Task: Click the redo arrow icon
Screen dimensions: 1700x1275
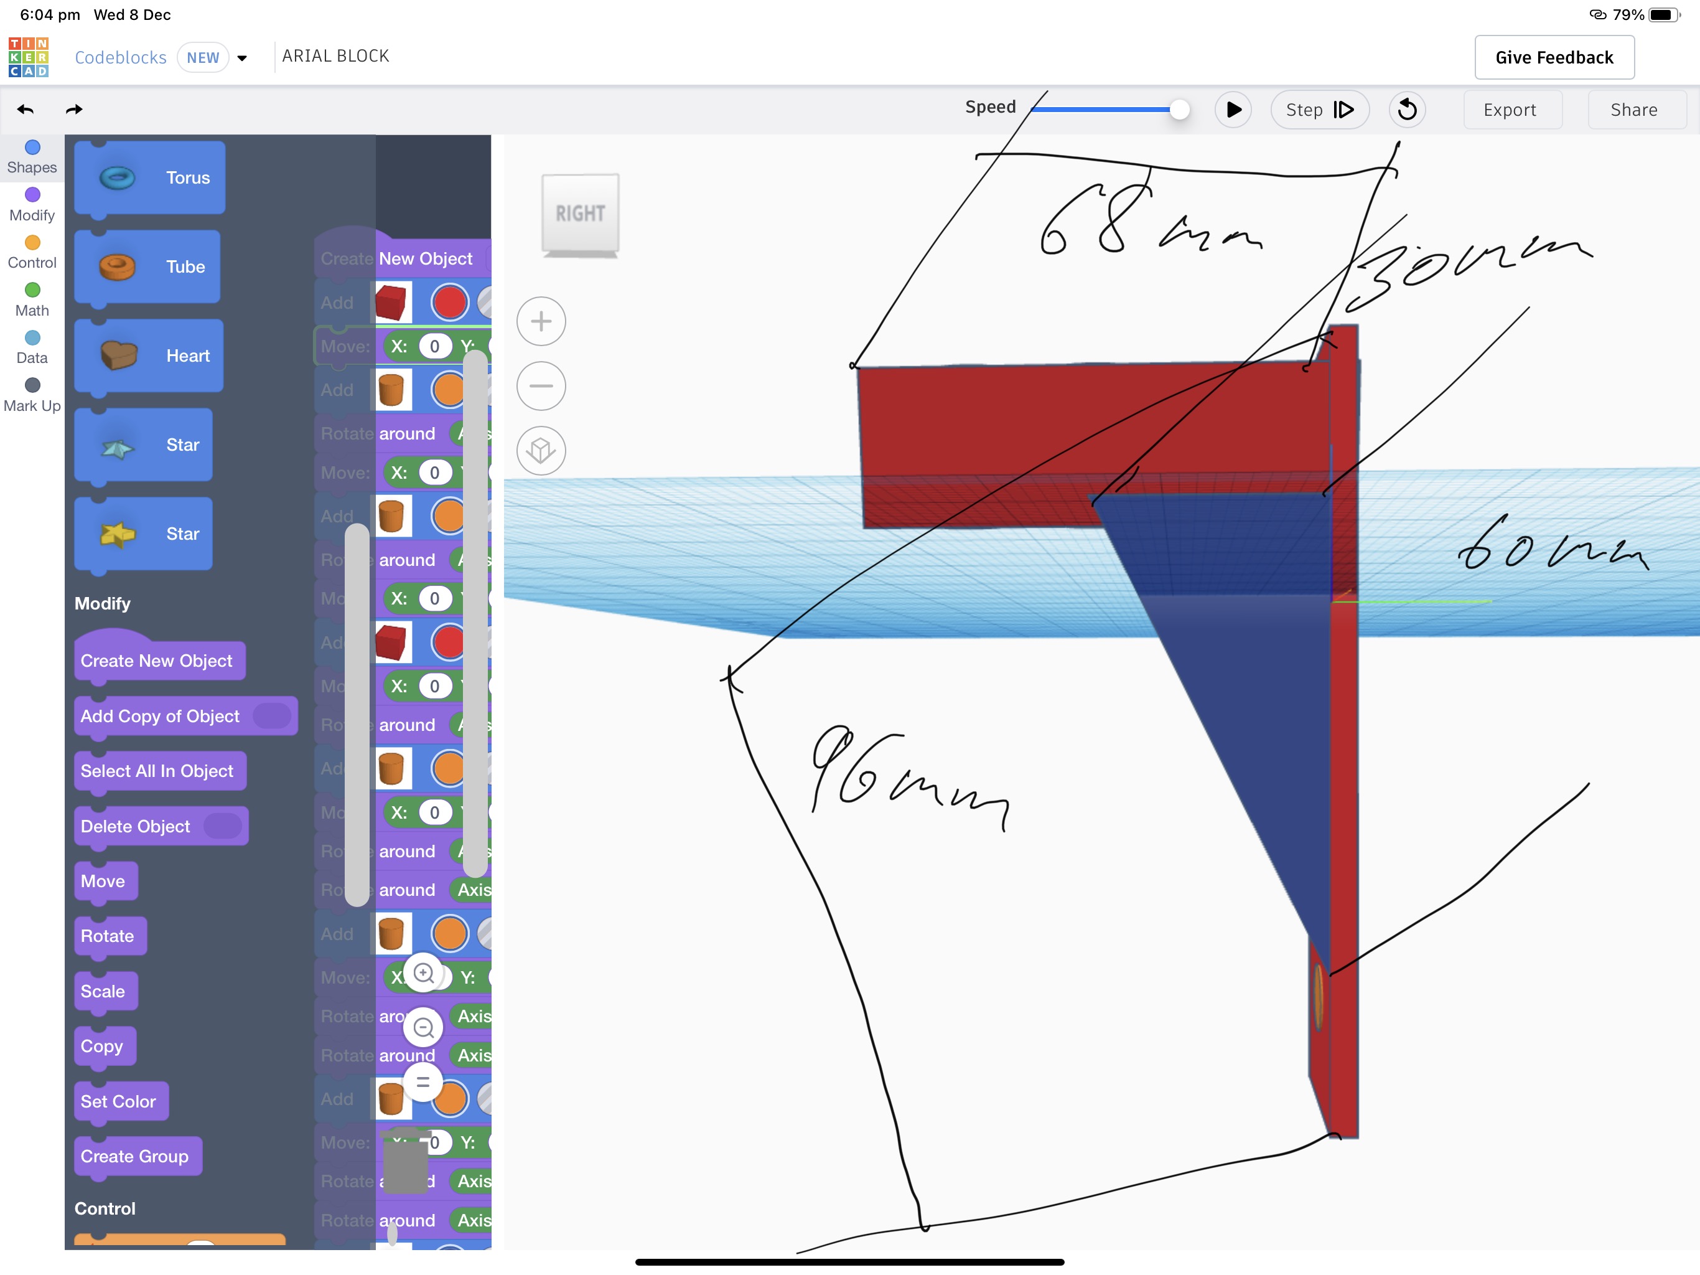Action: pos(74,110)
